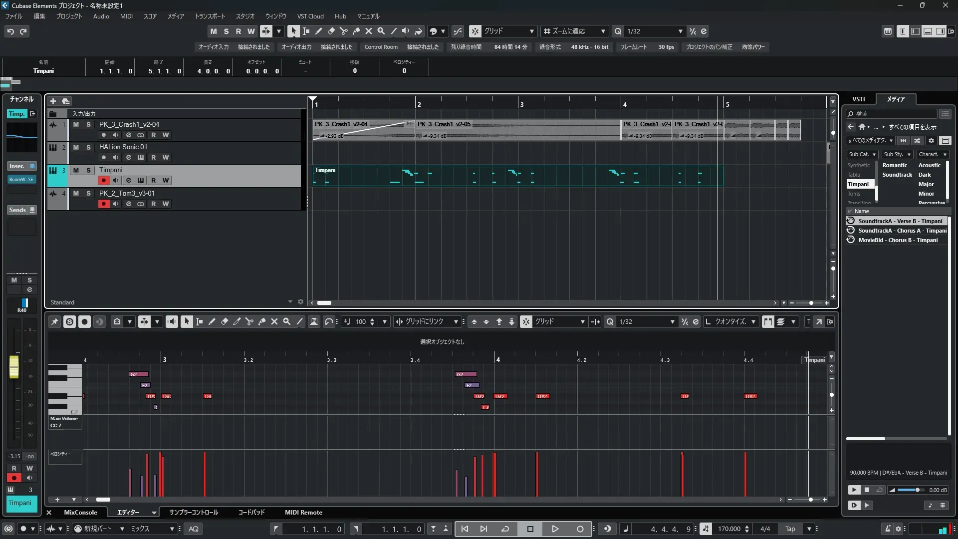Select SoundtrackA - Chorus A - Timpani loop
Image resolution: width=958 pixels, height=539 pixels.
click(x=902, y=231)
